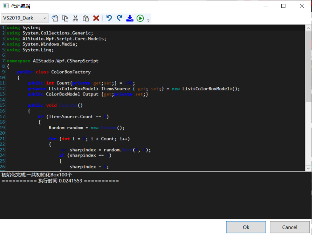Place cursor on namespace declaration line

pyautogui.click(x=52, y=61)
